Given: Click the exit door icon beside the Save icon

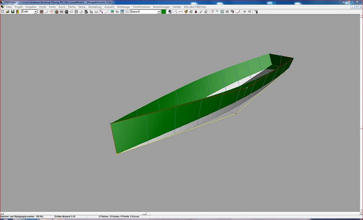Looking at the screenshot, I should pyautogui.click(x=18, y=12).
